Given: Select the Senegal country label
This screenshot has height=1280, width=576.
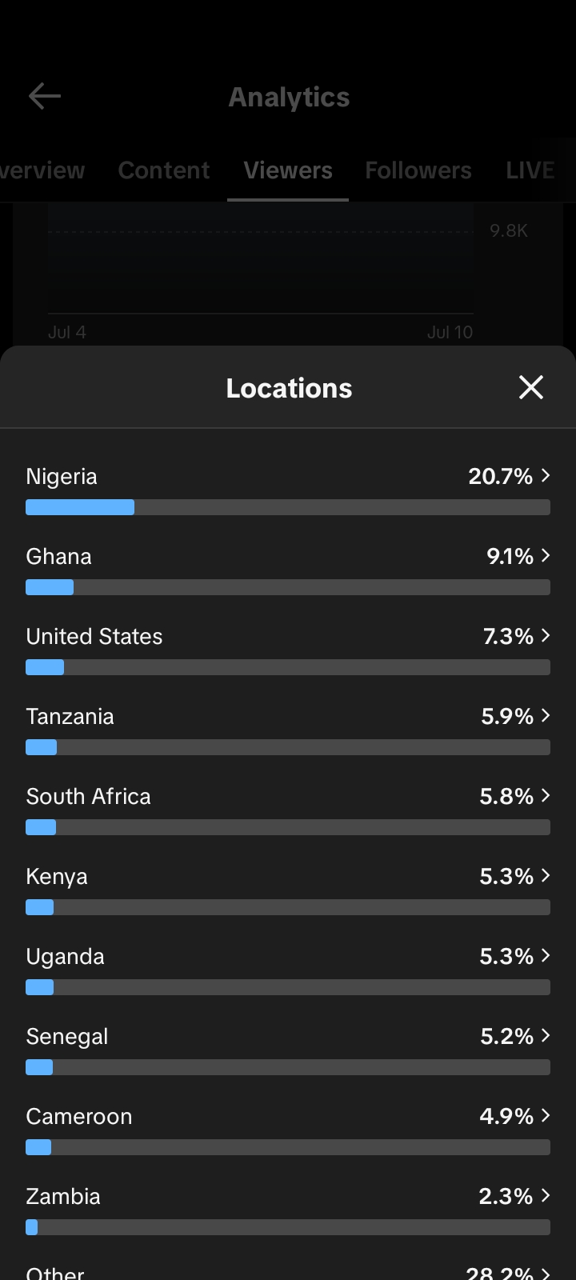Looking at the screenshot, I should 67,1037.
